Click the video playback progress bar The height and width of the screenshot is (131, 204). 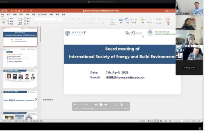coord(101,109)
